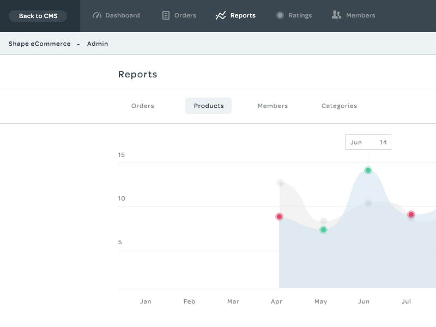Click the Jun label on the x-axis
This screenshot has height=327, width=436.
[x=364, y=301]
